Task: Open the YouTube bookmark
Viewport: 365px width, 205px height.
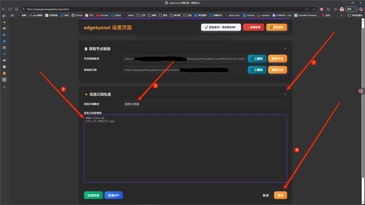Action: point(102,15)
